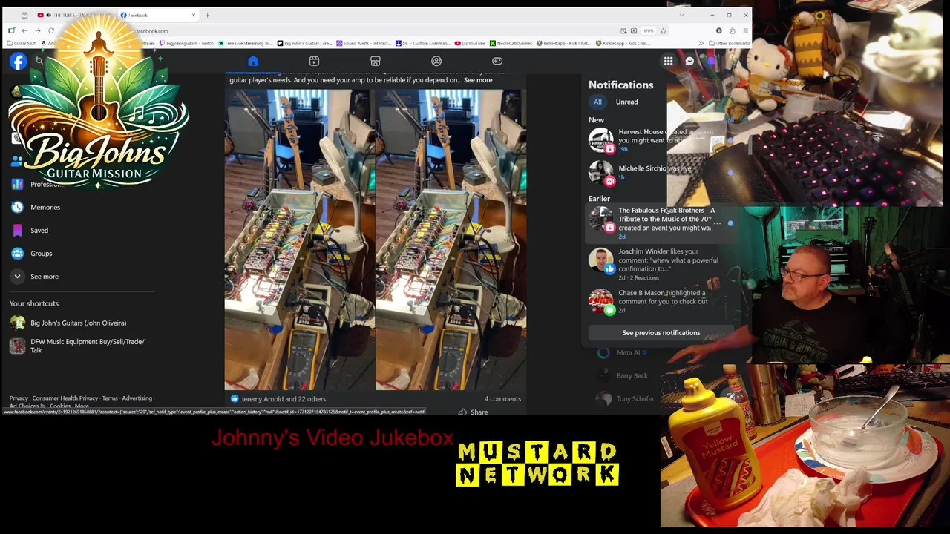
Task: Open DFW Music Equipment Buy/Sell/Trade shortcut
Action: (x=78, y=346)
